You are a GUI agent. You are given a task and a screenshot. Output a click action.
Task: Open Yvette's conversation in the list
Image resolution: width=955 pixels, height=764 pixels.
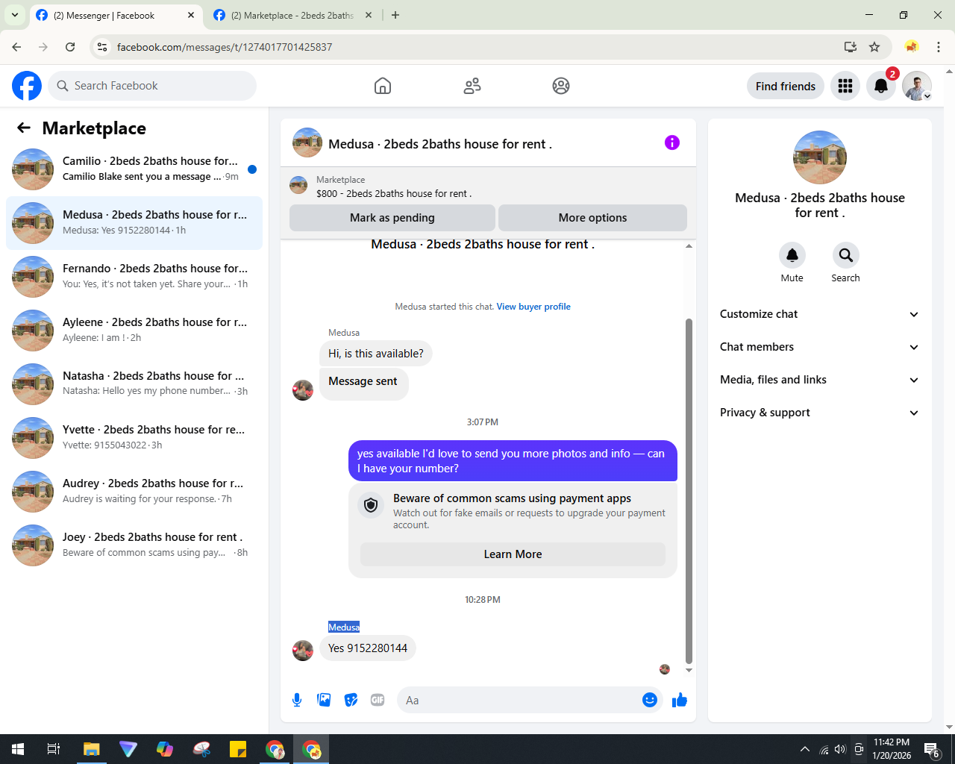(134, 438)
